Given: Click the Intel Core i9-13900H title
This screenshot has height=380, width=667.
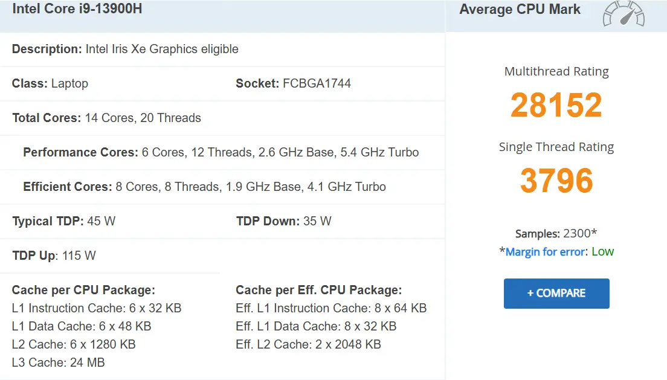Looking at the screenshot, I should (77, 8).
